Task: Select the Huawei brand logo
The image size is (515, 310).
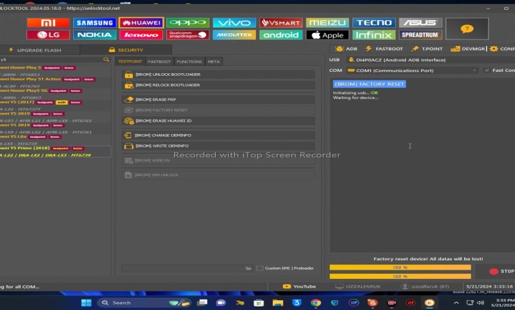Action: (141, 22)
